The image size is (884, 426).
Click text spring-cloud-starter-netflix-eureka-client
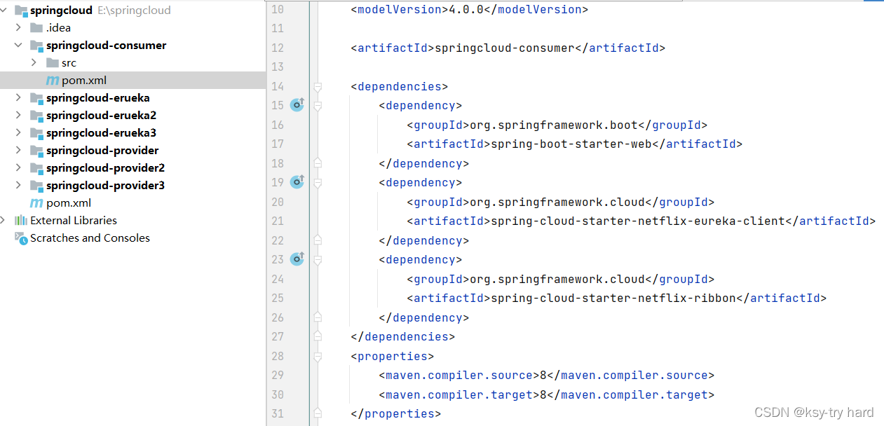638,221
